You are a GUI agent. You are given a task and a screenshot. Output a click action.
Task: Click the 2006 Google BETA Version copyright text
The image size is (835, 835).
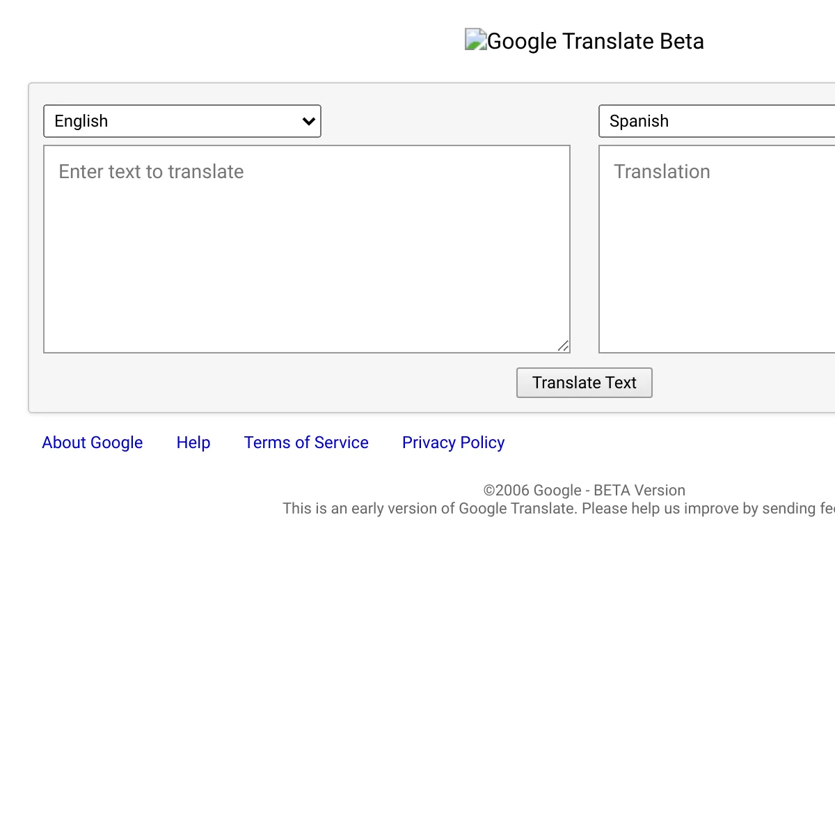click(584, 490)
